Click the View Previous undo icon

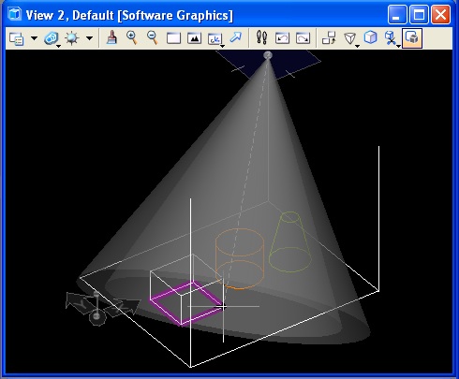(x=282, y=38)
